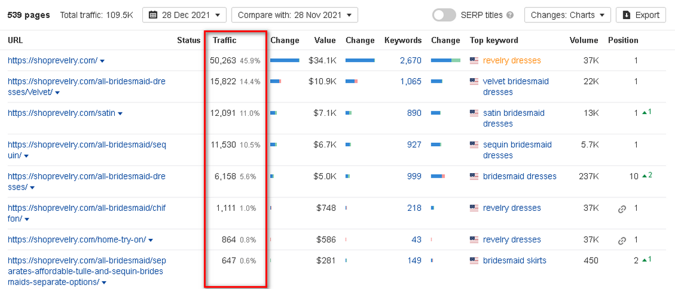
Task: Sort by the Value column header
Action: (325, 40)
